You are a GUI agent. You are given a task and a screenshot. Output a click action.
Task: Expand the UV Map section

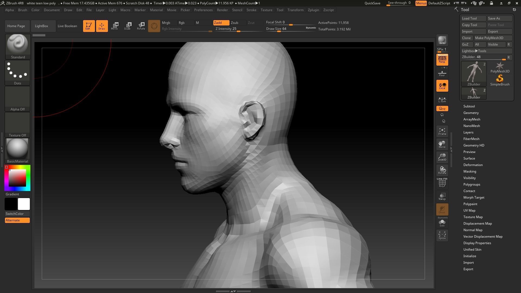(469, 211)
